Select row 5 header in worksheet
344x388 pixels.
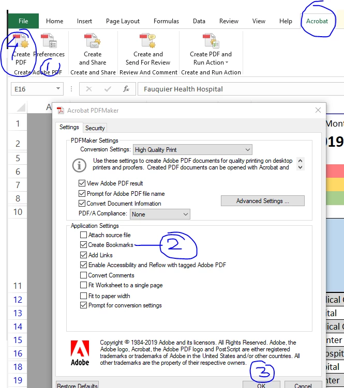pyautogui.click(x=18, y=158)
